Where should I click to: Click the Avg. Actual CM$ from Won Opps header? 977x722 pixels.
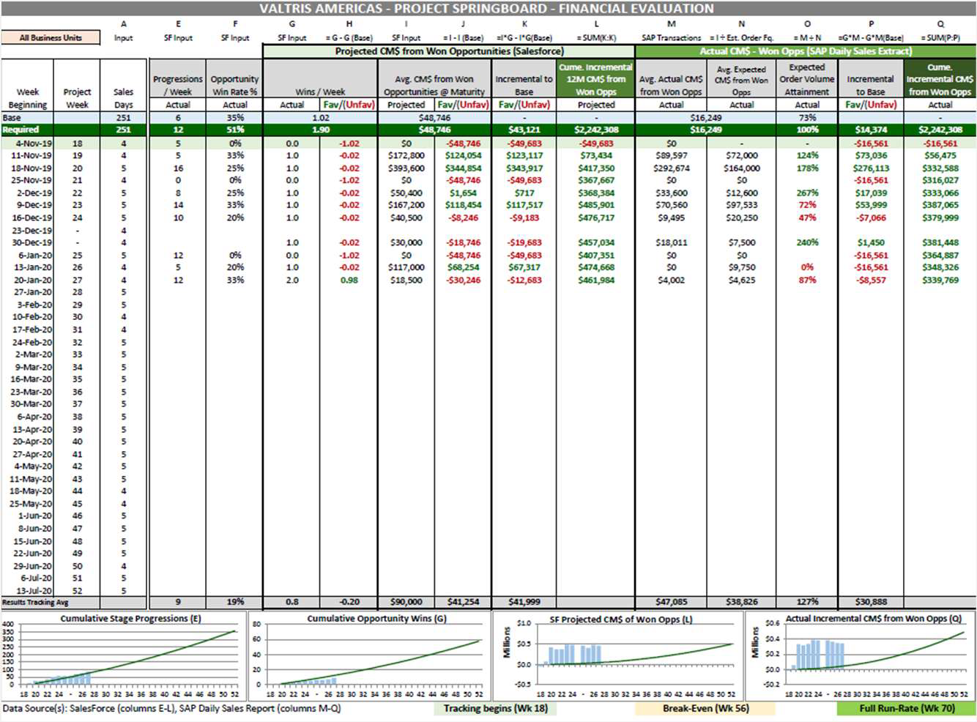pos(671,85)
